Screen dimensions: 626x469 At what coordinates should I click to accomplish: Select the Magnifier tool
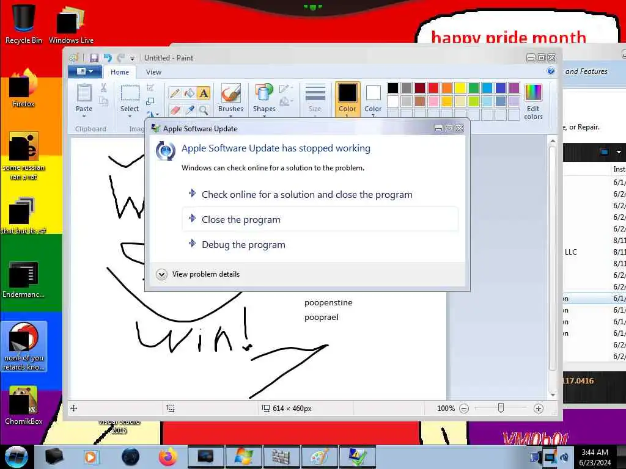click(x=204, y=110)
